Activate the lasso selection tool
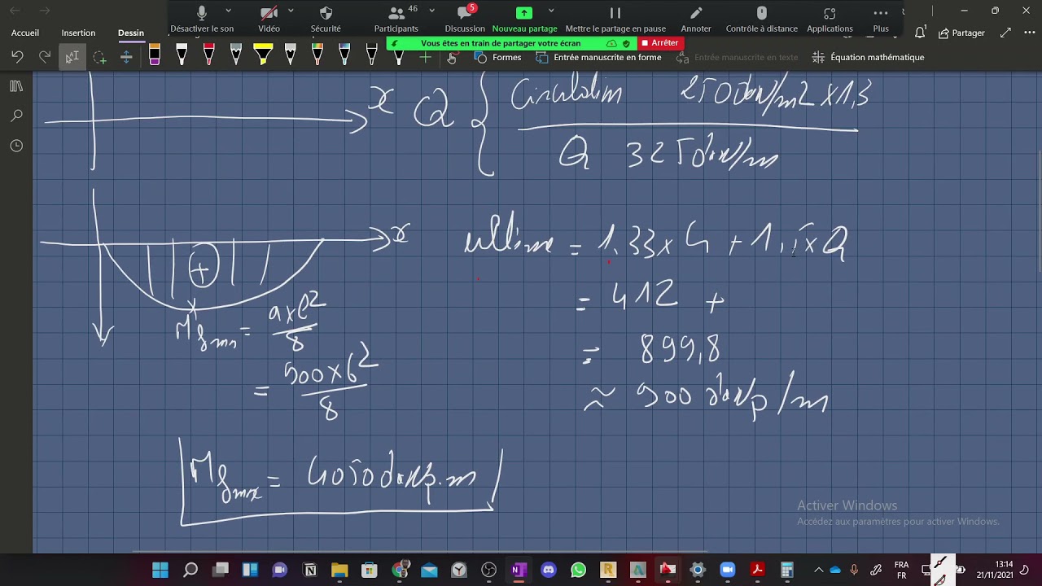The image size is (1042, 586). click(x=99, y=57)
